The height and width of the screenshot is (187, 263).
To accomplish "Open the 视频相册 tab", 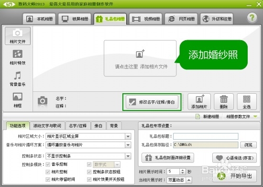I will [145, 19].
